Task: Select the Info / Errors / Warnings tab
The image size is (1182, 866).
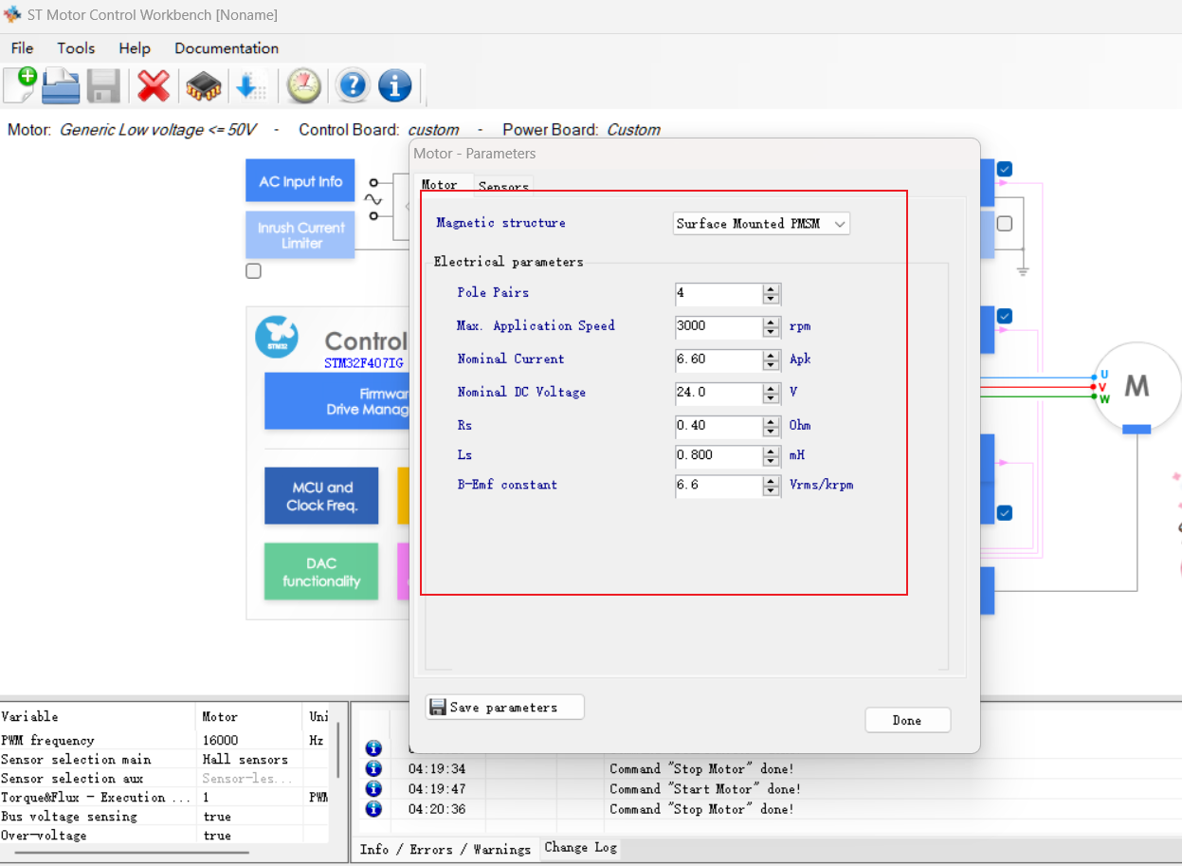Action: [446, 849]
